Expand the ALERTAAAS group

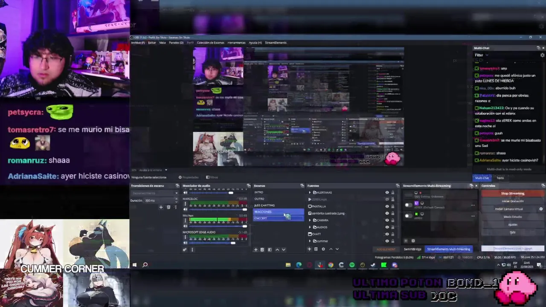(x=310, y=193)
